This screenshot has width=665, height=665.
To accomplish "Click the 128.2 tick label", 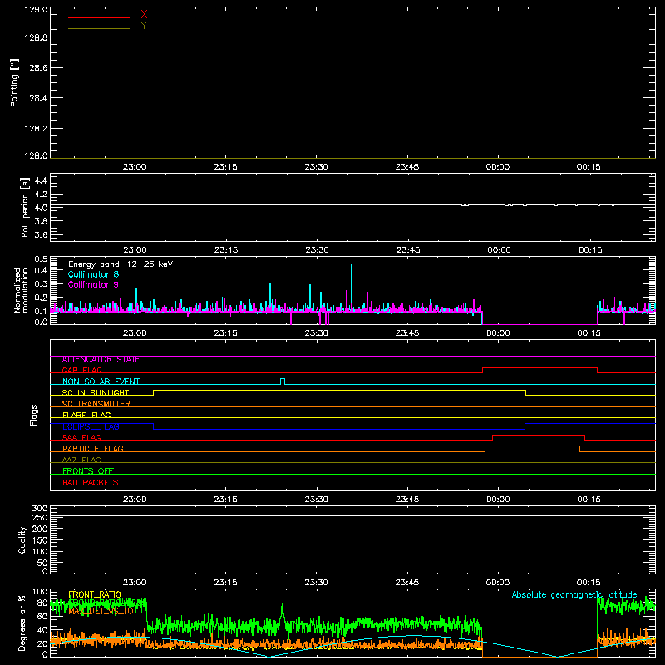I will [36, 129].
